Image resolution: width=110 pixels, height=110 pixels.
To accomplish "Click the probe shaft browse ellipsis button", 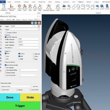I will [37, 76].
